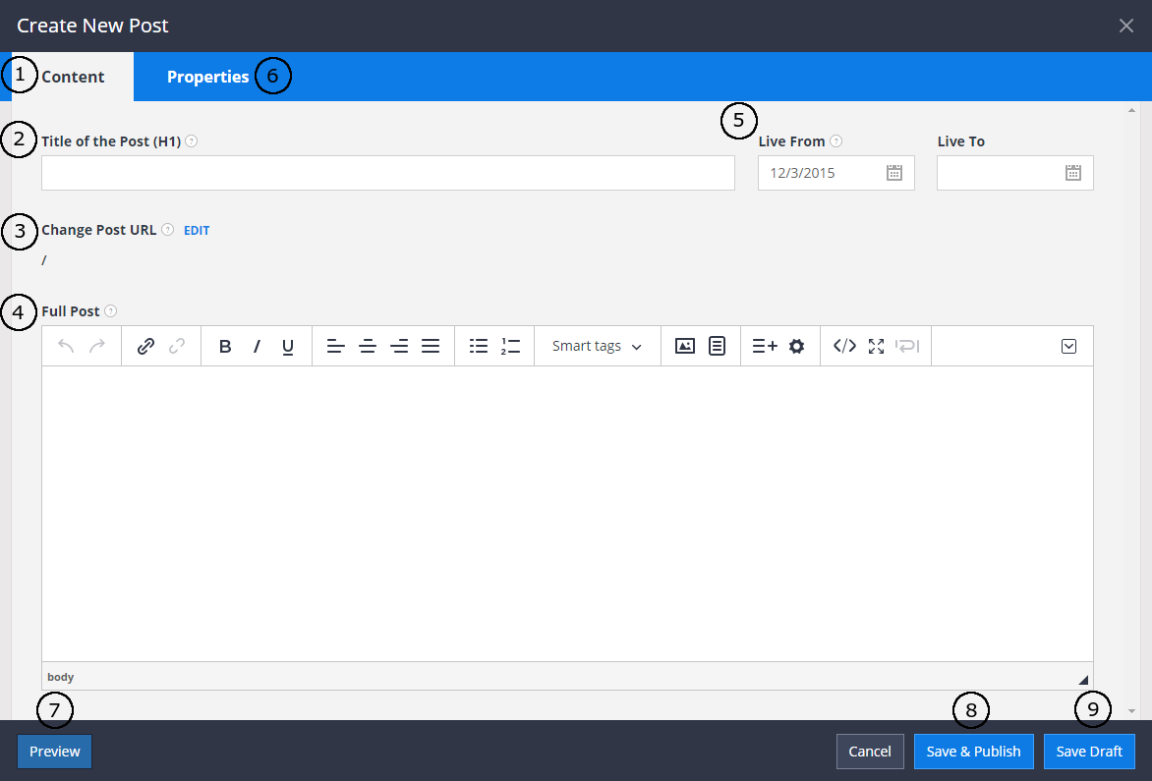This screenshot has width=1152, height=781.
Task: Select the Bold formatting icon
Action: point(225,345)
